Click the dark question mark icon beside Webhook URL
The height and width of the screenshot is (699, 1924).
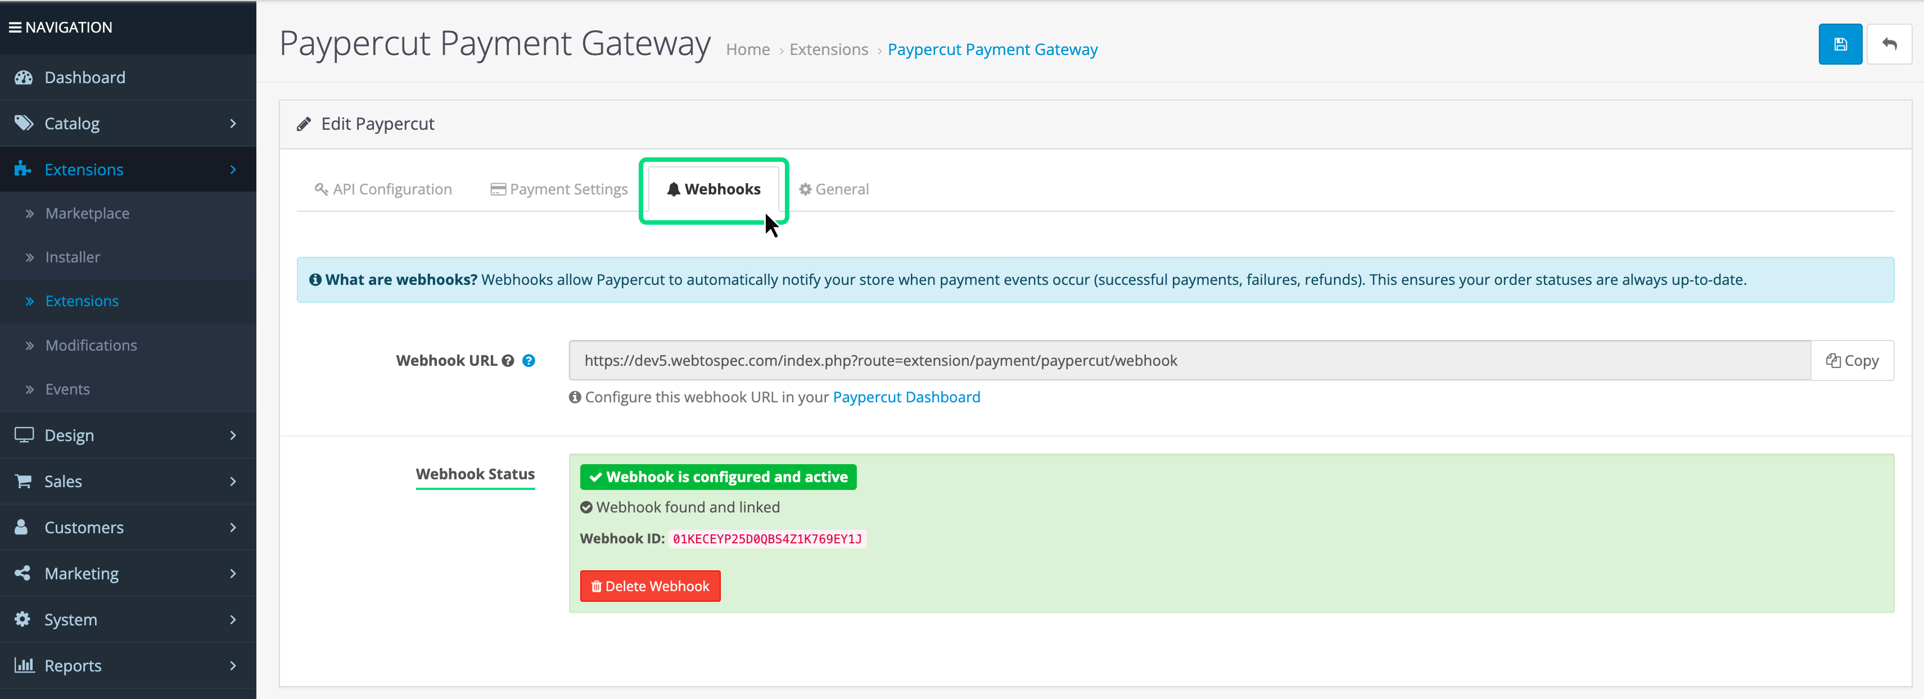[x=508, y=361]
